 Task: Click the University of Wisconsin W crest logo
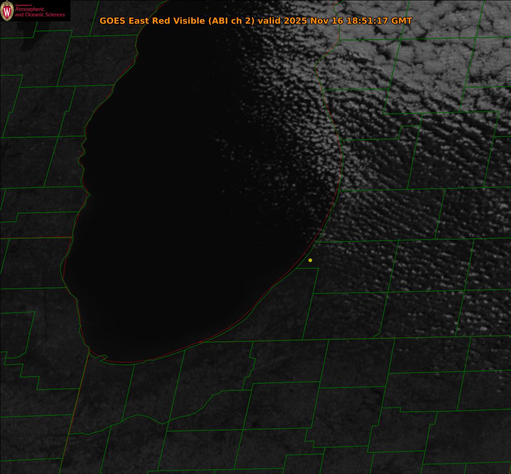[7, 11]
